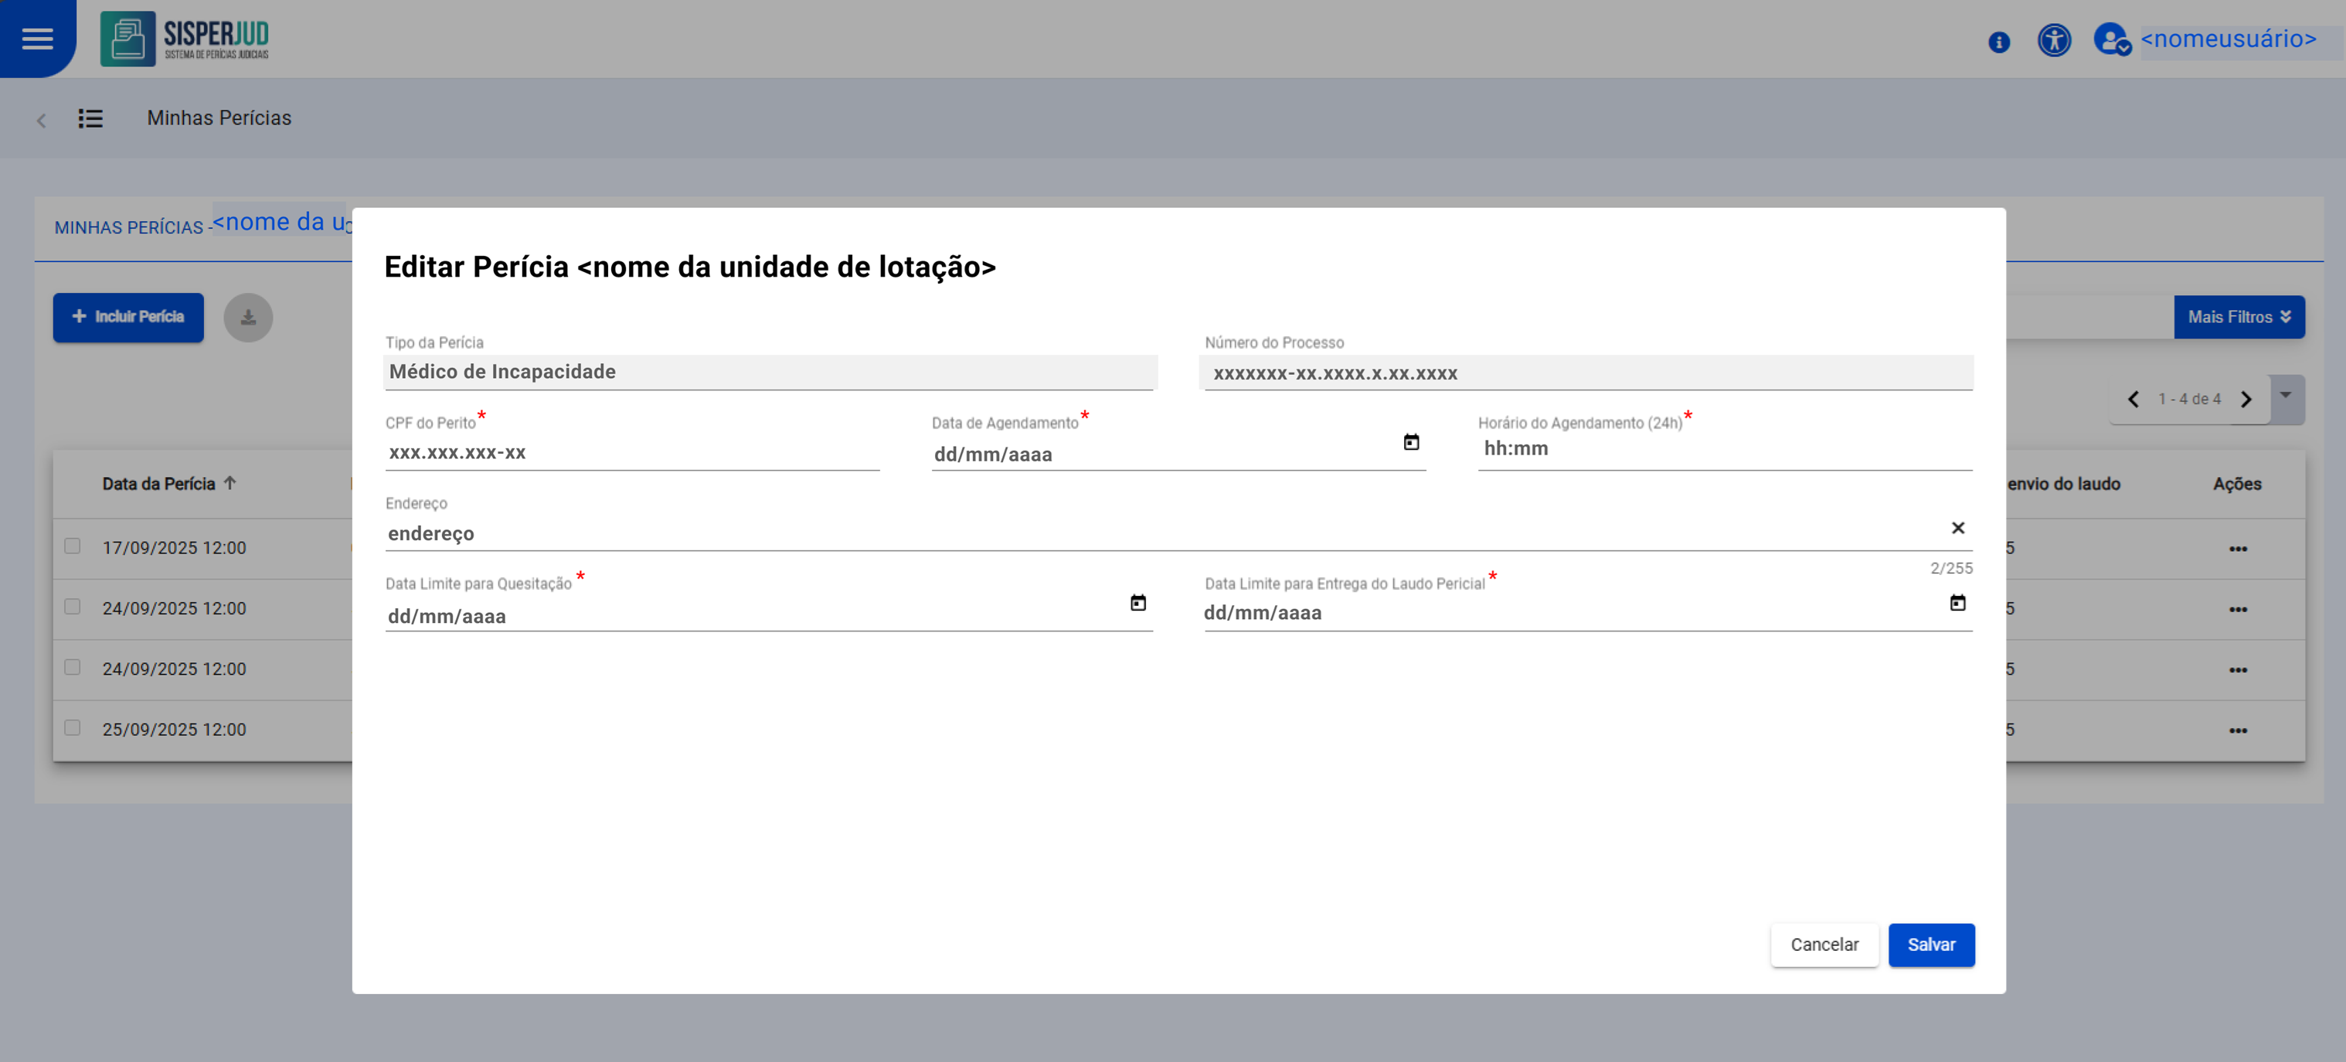This screenshot has width=2346, height=1062.
Task: Open calendar for Entrega do Laudo Pericial
Action: click(1957, 603)
